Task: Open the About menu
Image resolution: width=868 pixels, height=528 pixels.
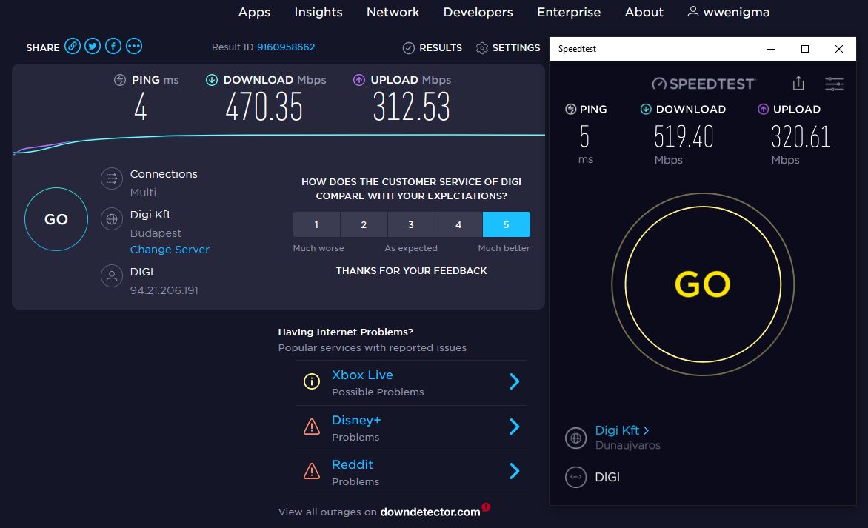Action: tap(644, 12)
